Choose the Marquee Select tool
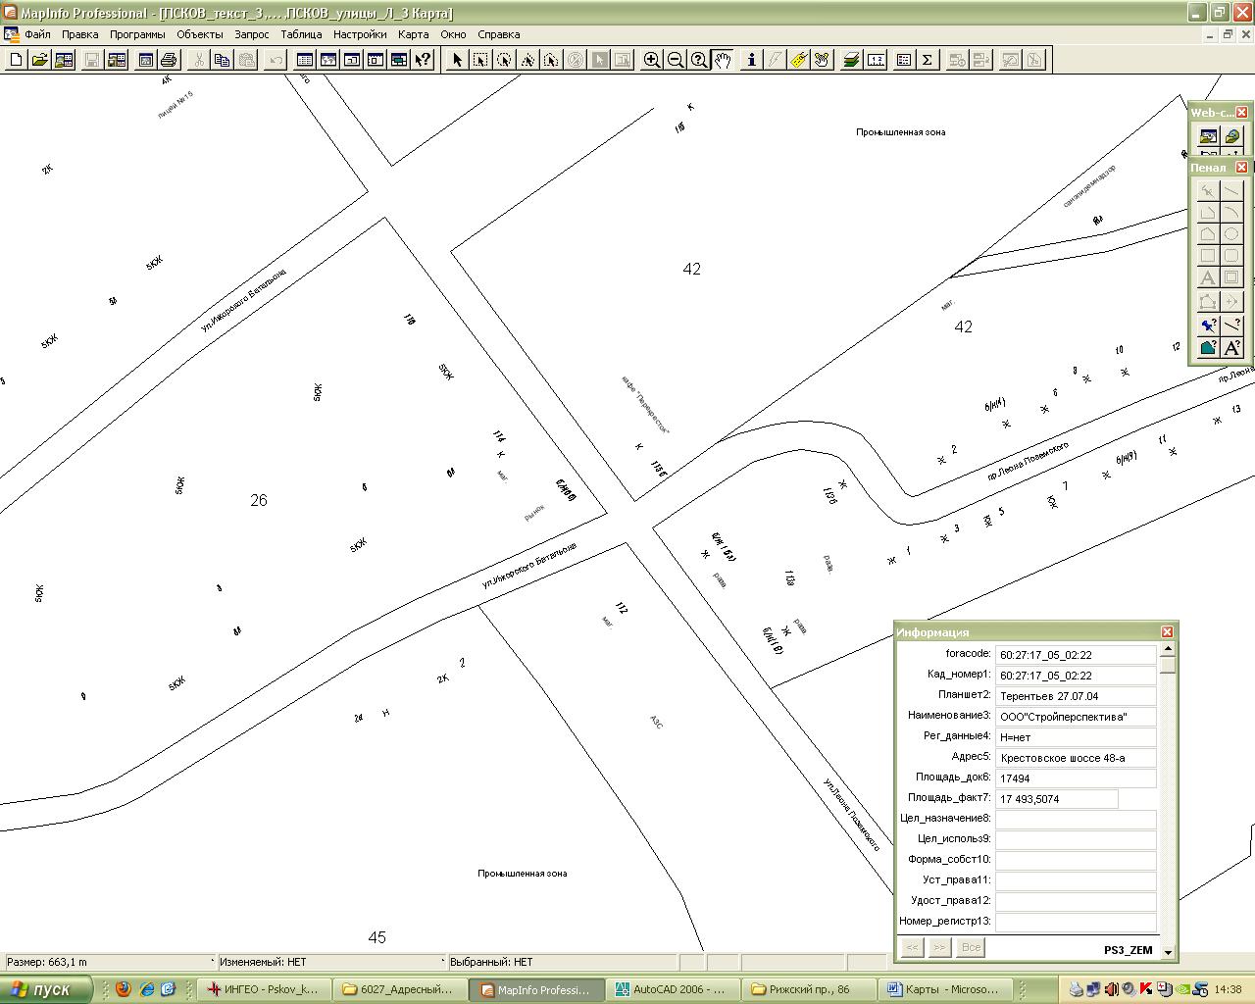This screenshot has height=1004, width=1255. tap(480, 60)
